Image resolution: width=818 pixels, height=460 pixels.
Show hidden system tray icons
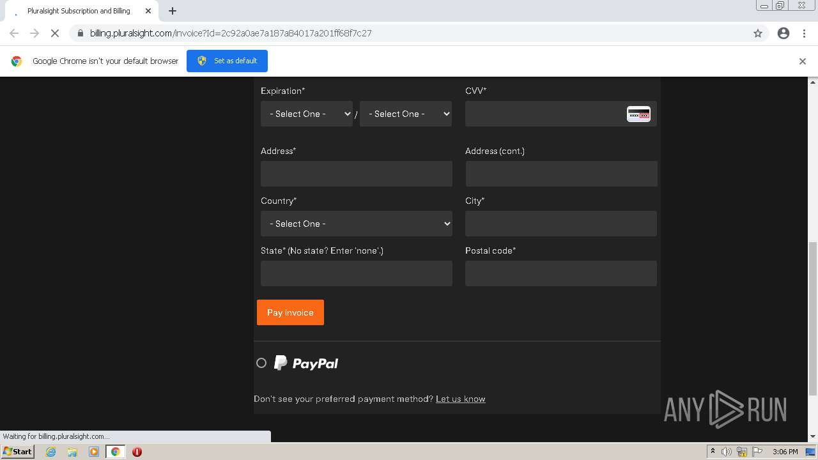click(713, 452)
